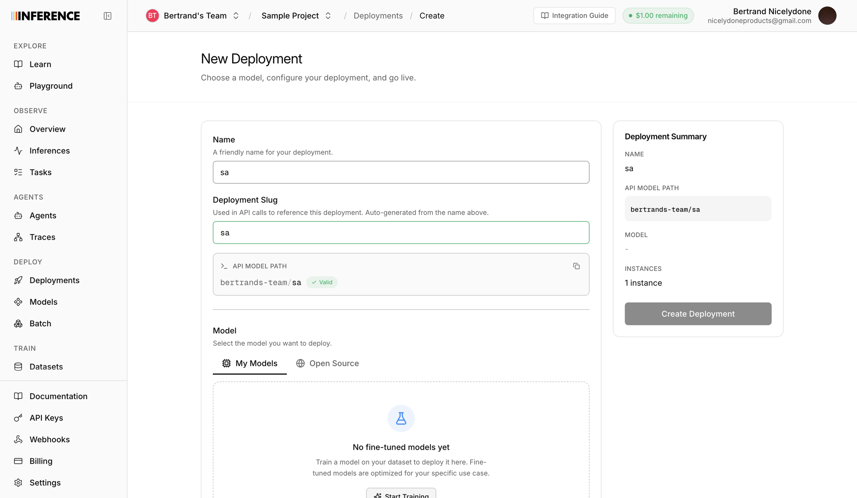The image size is (857, 498).
Task: Click the flask icon in empty state
Action: coord(401,418)
